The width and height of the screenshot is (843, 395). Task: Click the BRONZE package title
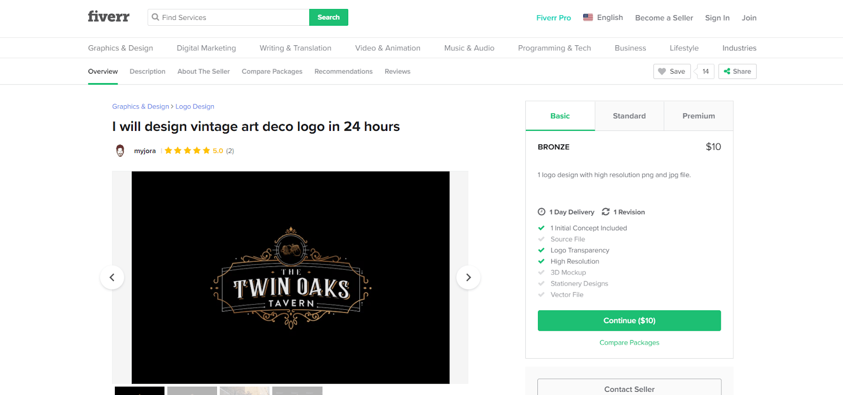tap(554, 147)
